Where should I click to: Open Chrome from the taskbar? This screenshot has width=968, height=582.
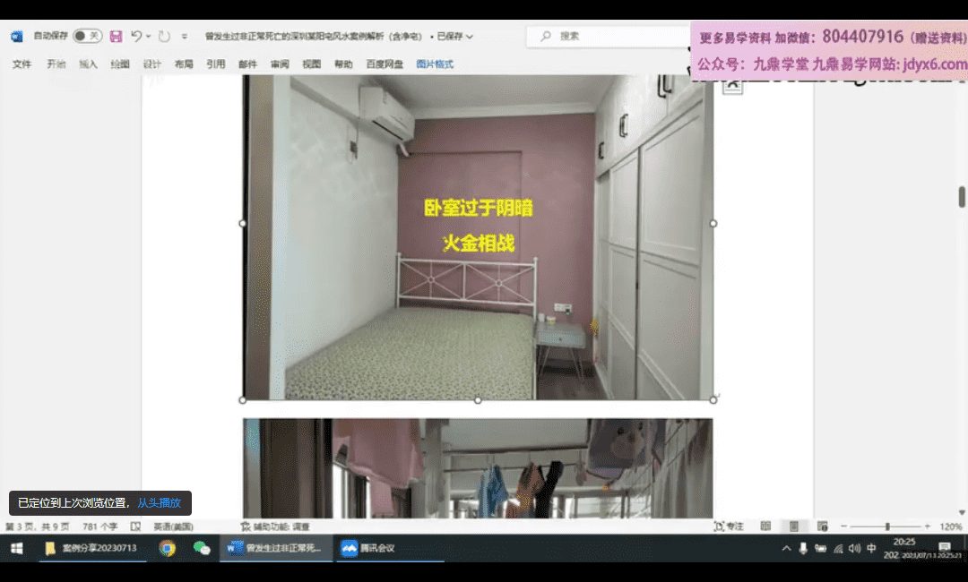(167, 548)
